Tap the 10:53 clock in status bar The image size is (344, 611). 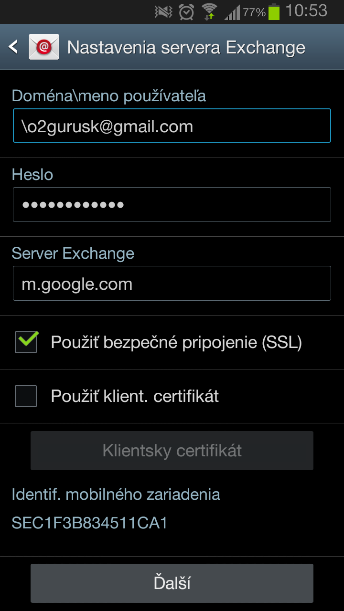pyautogui.click(x=306, y=11)
